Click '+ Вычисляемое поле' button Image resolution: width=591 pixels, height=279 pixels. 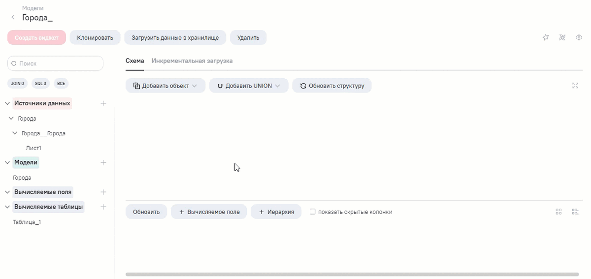[x=209, y=212]
